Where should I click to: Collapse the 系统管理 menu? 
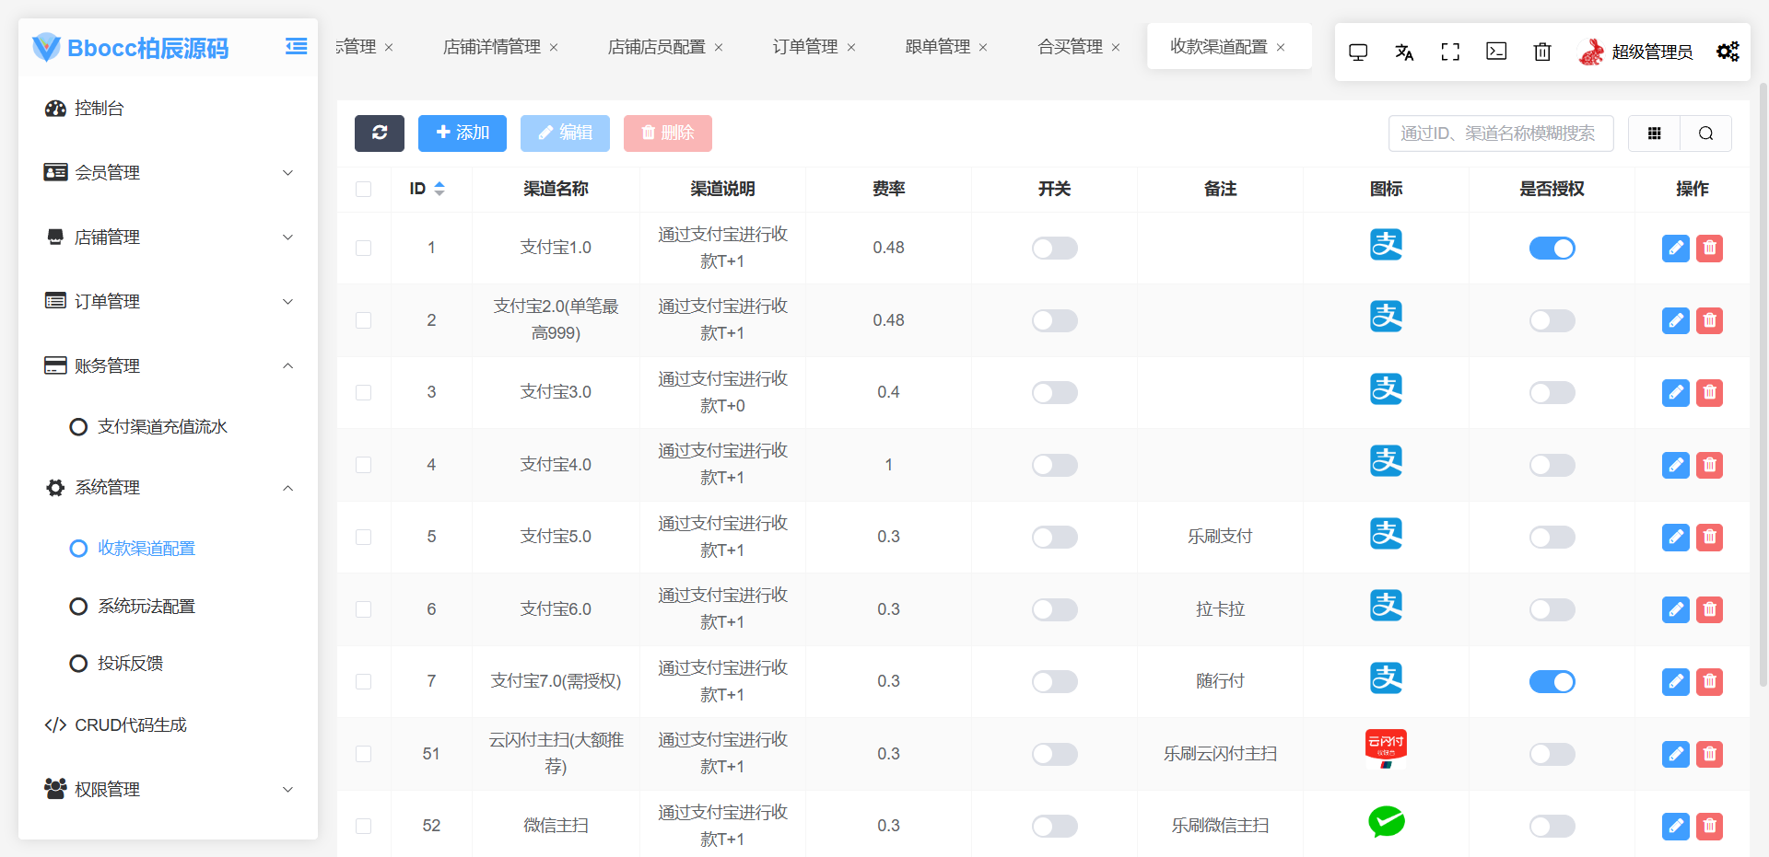[x=168, y=488]
